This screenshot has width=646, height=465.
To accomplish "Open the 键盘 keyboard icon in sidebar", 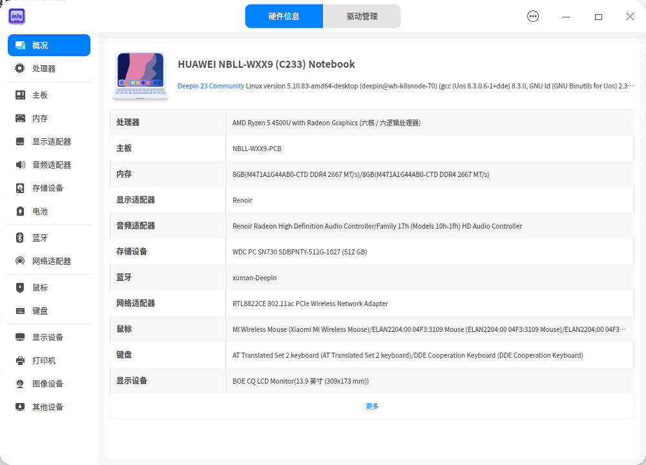I will pos(20,311).
